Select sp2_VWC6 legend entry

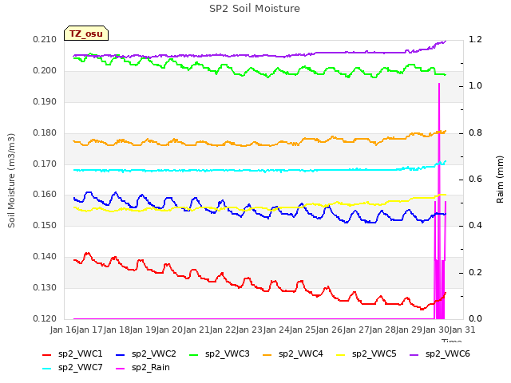point(440,354)
